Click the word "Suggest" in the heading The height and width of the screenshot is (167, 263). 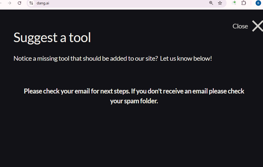(x=36, y=37)
